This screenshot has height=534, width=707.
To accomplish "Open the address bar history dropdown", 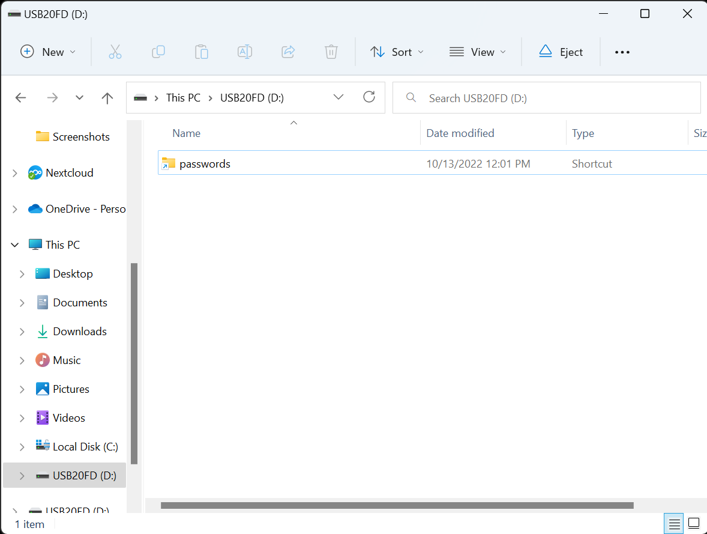I will (x=338, y=97).
